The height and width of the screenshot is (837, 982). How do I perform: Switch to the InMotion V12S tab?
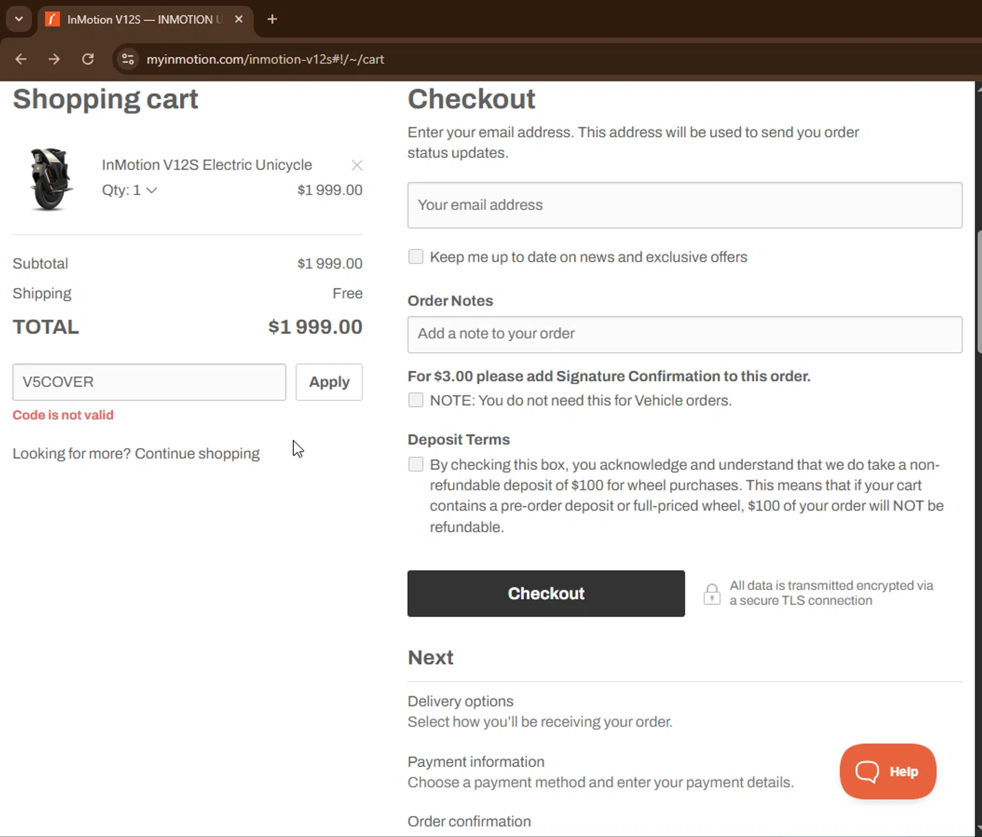click(144, 19)
